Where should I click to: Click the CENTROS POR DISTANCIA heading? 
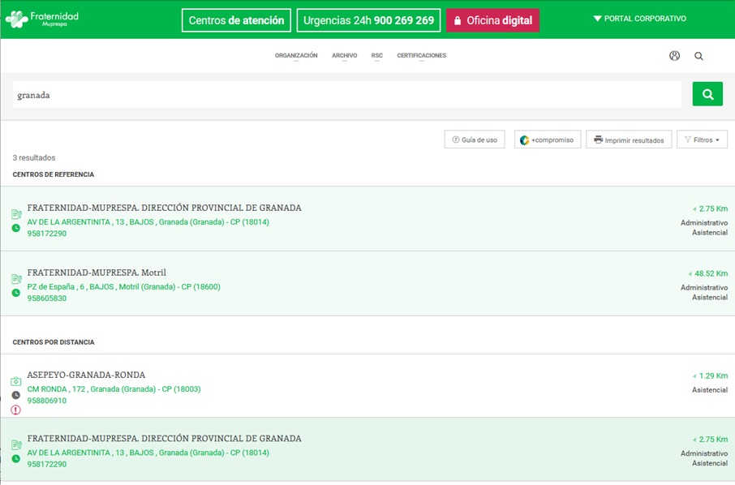click(54, 342)
